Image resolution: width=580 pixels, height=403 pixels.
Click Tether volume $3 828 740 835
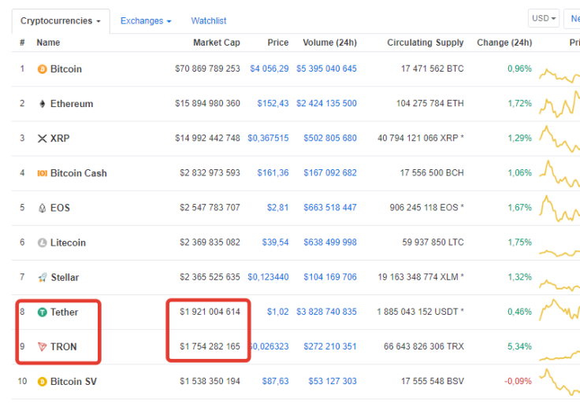pos(326,312)
